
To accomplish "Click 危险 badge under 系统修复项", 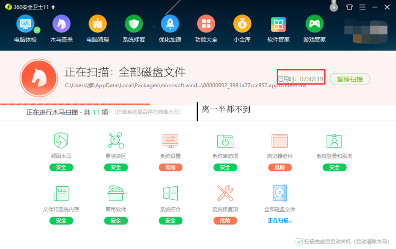I will (x=225, y=221).
